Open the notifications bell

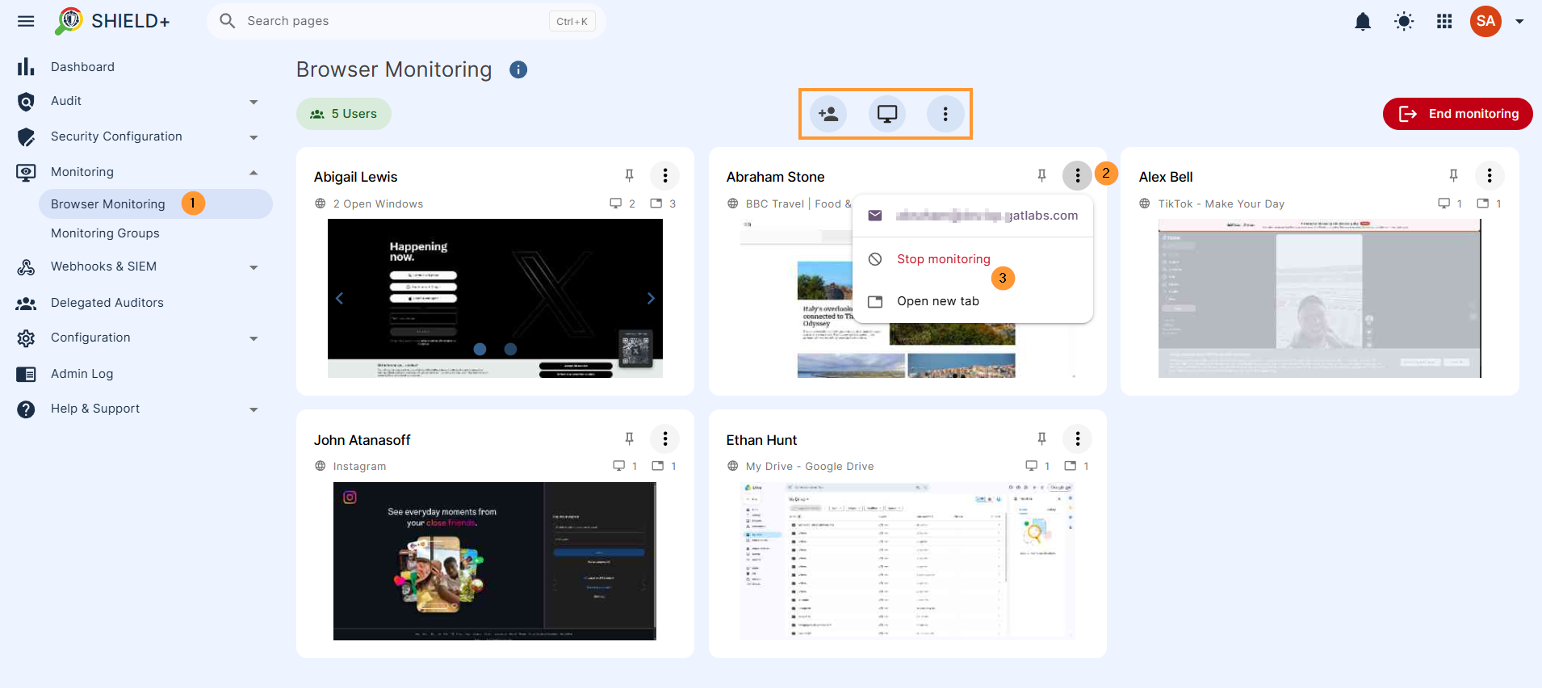pos(1363,22)
